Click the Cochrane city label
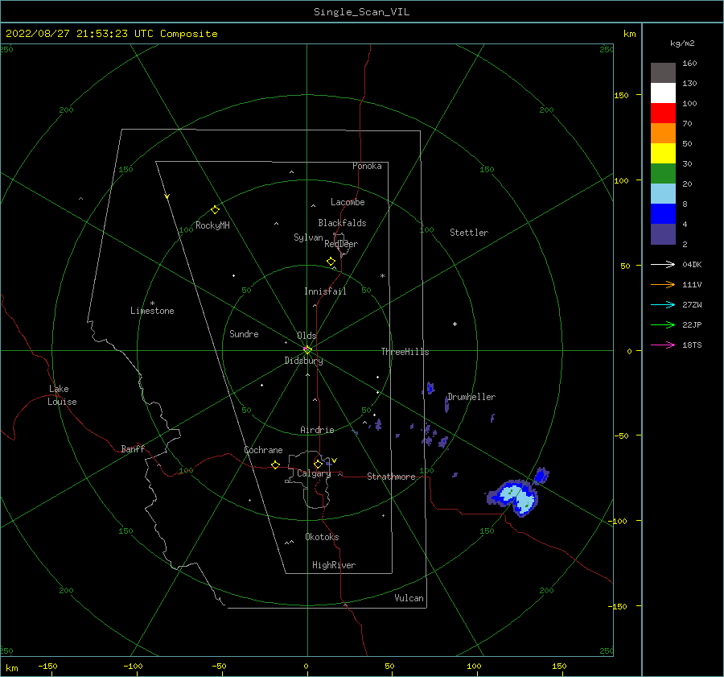 263,450
